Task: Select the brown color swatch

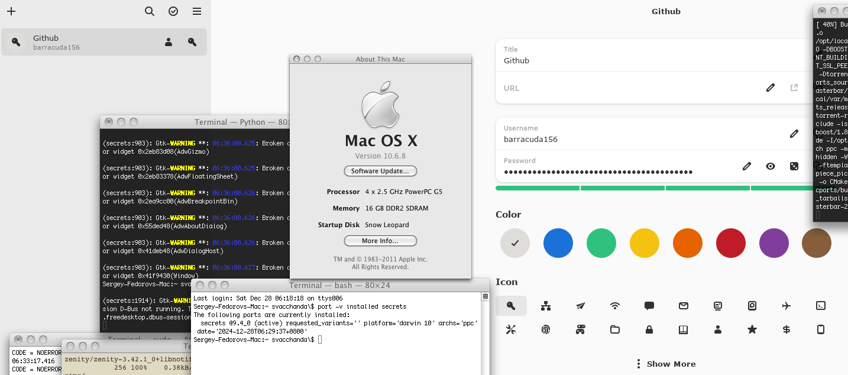Action: click(x=817, y=243)
